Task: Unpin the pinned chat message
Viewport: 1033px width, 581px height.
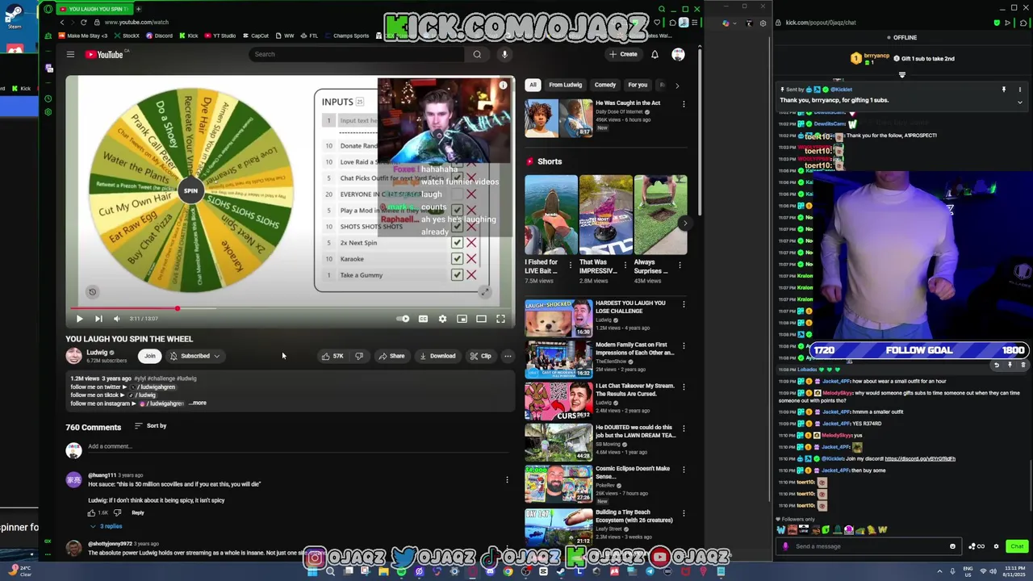Action: (x=1004, y=90)
